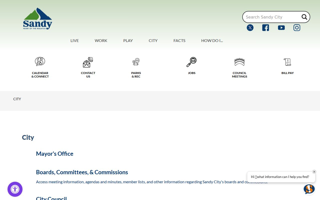The height and width of the screenshot is (200, 320).
Task: Open the Calendar & Connect icon
Action: point(40,61)
